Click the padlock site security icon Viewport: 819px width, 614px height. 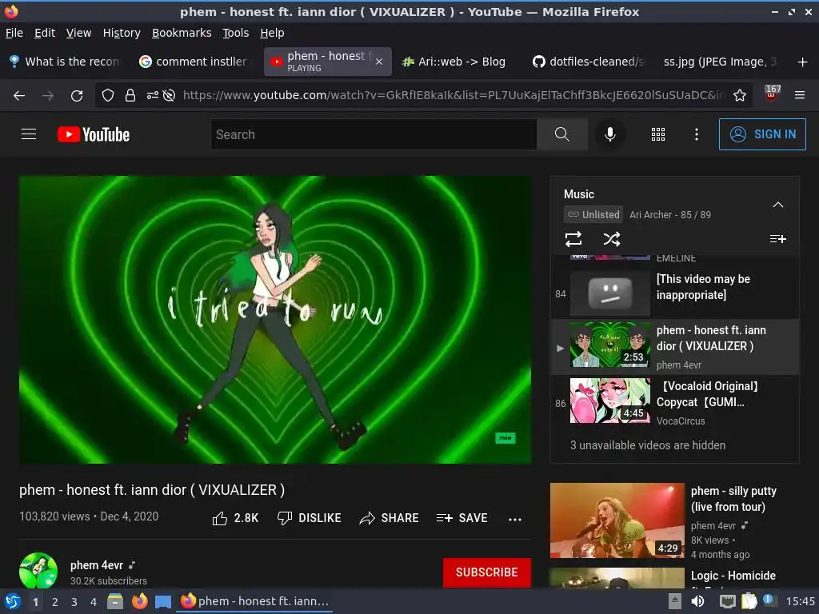coord(130,96)
